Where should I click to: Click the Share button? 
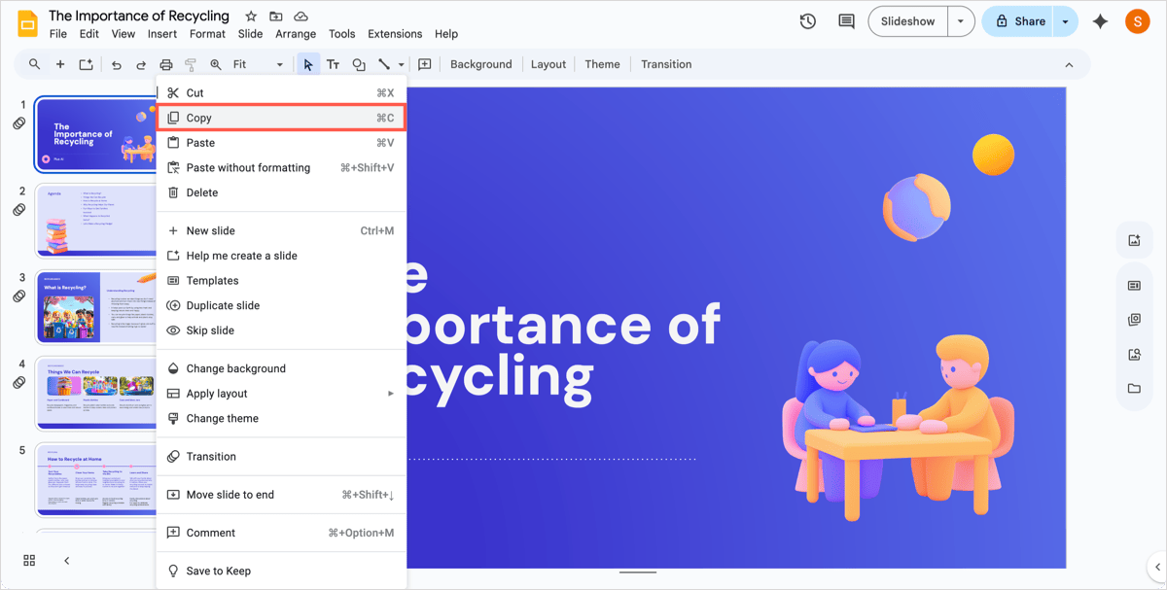(1020, 21)
